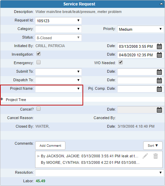The image size is (165, 186).
Task: Open calendar for Prj. Comp. Date
Action: pyautogui.click(x=159, y=89)
